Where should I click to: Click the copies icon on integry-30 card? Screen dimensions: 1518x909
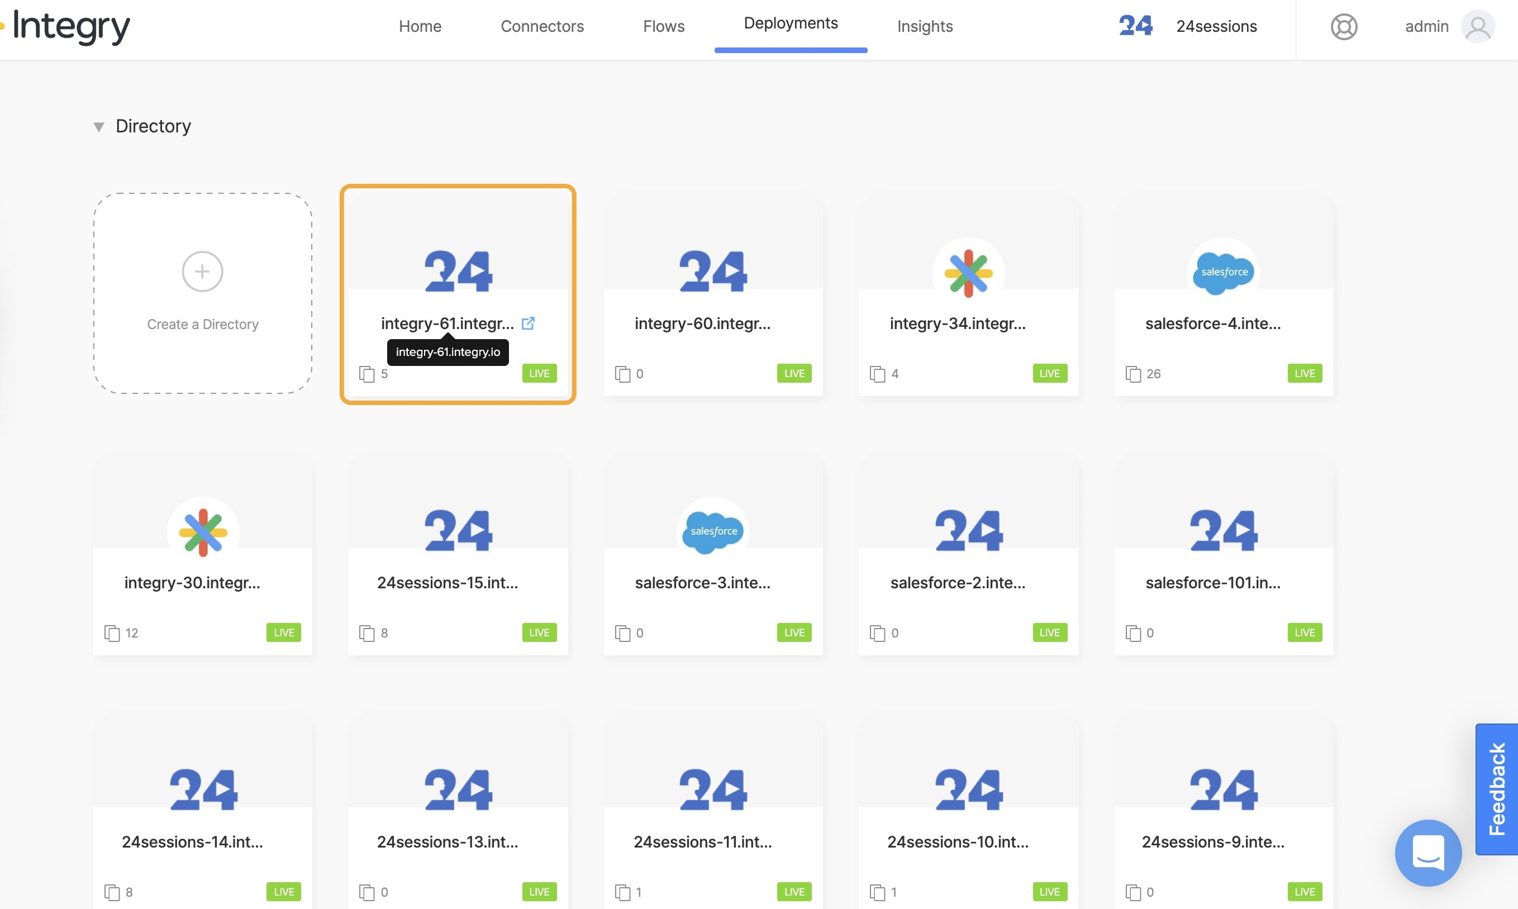[112, 633]
